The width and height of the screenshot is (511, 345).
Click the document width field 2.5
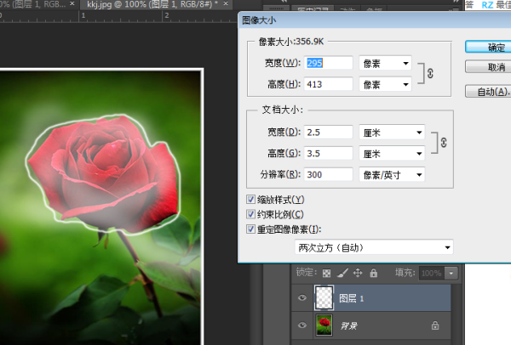pyautogui.click(x=328, y=133)
